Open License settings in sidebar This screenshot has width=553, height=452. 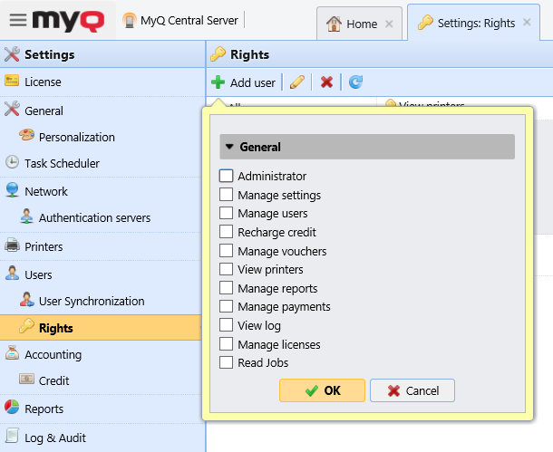[x=43, y=82]
